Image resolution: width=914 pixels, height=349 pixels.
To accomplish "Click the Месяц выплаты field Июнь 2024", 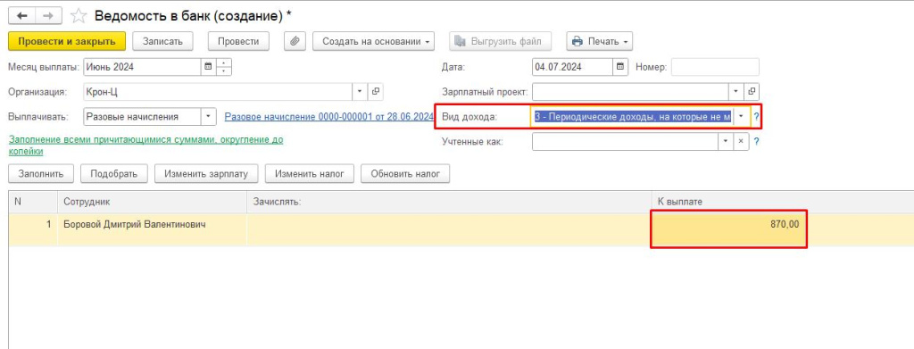I will (x=142, y=67).
